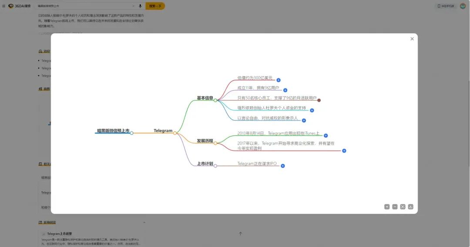Click the yellow 搜索一下 button

point(155,6)
